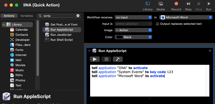Click into the AppleScript code editor

click(148, 81)
